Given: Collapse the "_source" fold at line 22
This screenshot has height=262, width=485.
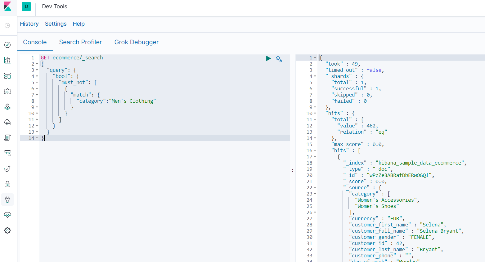Looking at the screenshot, I should [315, 188].
